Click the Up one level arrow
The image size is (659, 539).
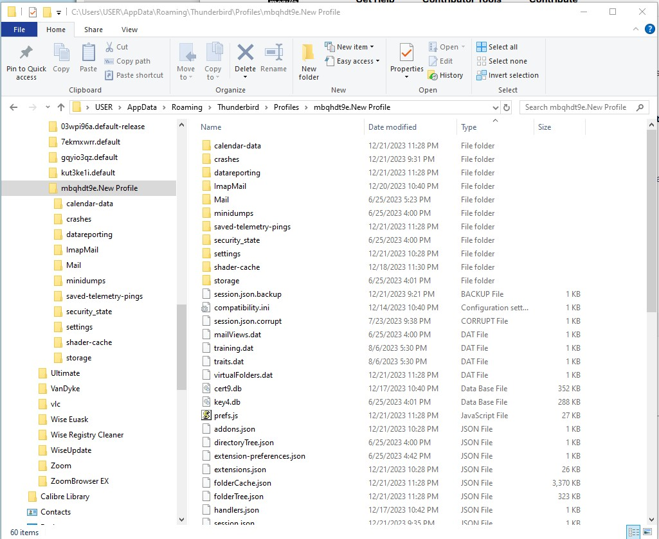click(x=61, y=107)
